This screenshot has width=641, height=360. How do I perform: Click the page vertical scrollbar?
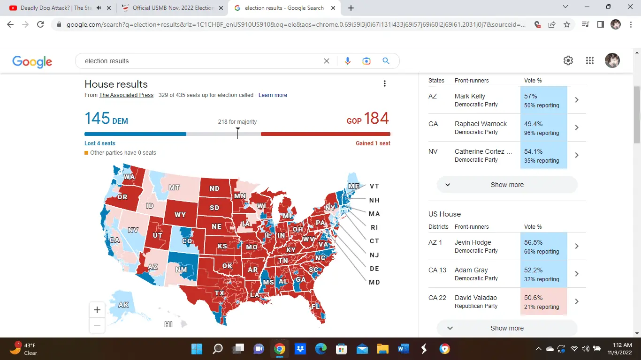[637, 114]
